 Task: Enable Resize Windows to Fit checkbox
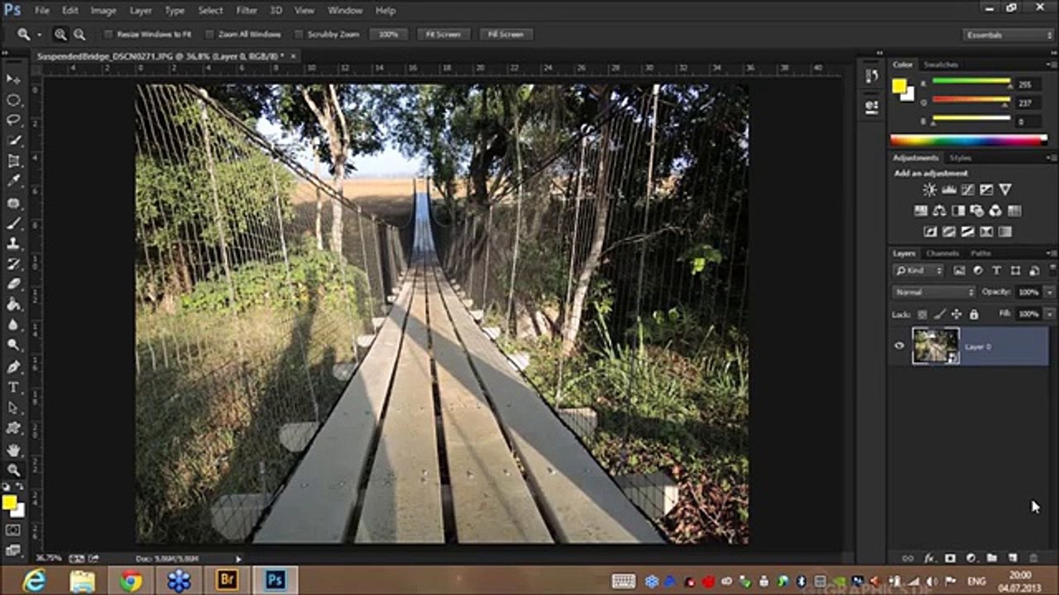coord(108,35)
